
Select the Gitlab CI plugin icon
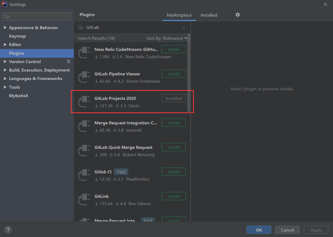pos(84,175)
